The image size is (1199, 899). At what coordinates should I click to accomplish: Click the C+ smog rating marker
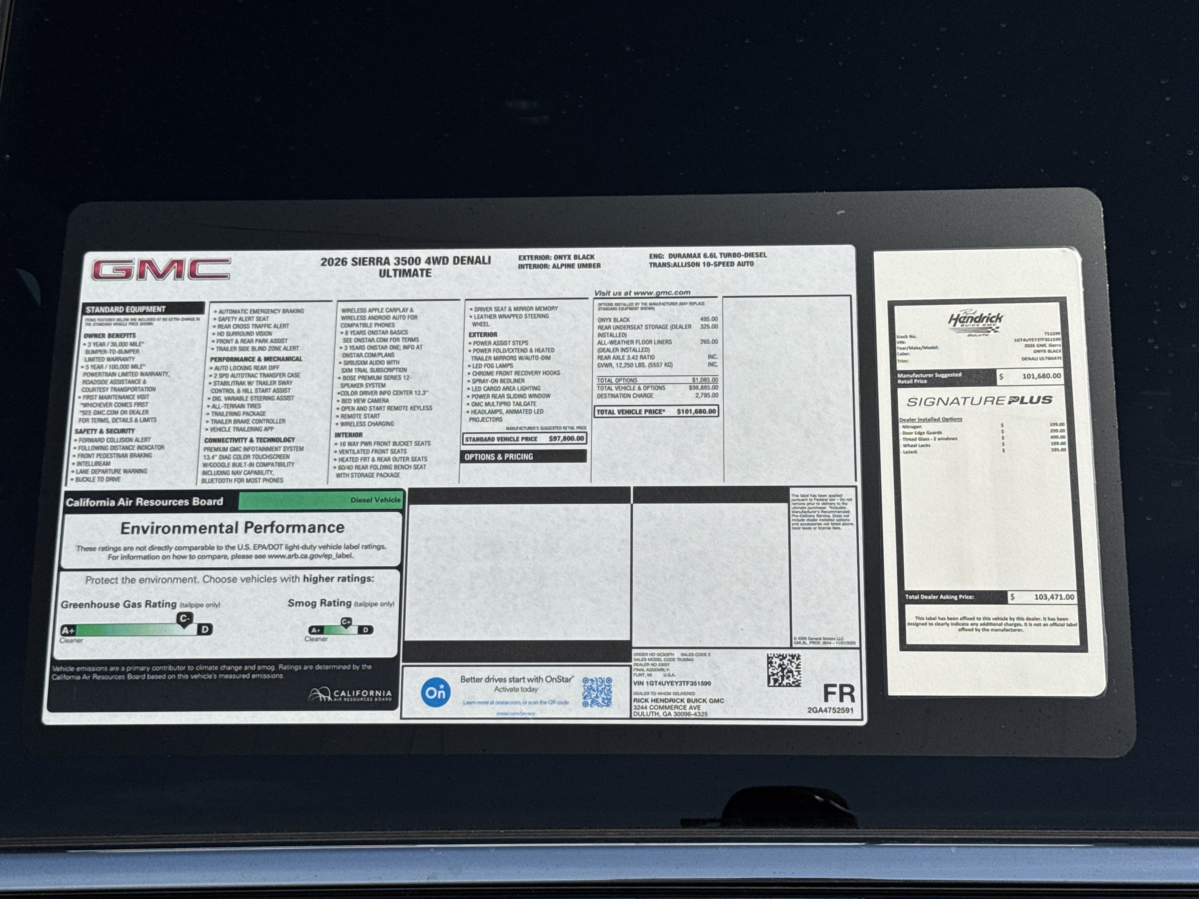346,622
